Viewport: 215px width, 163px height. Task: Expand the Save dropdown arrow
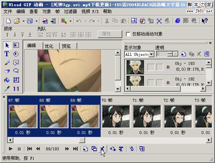(x=36, y=21)
